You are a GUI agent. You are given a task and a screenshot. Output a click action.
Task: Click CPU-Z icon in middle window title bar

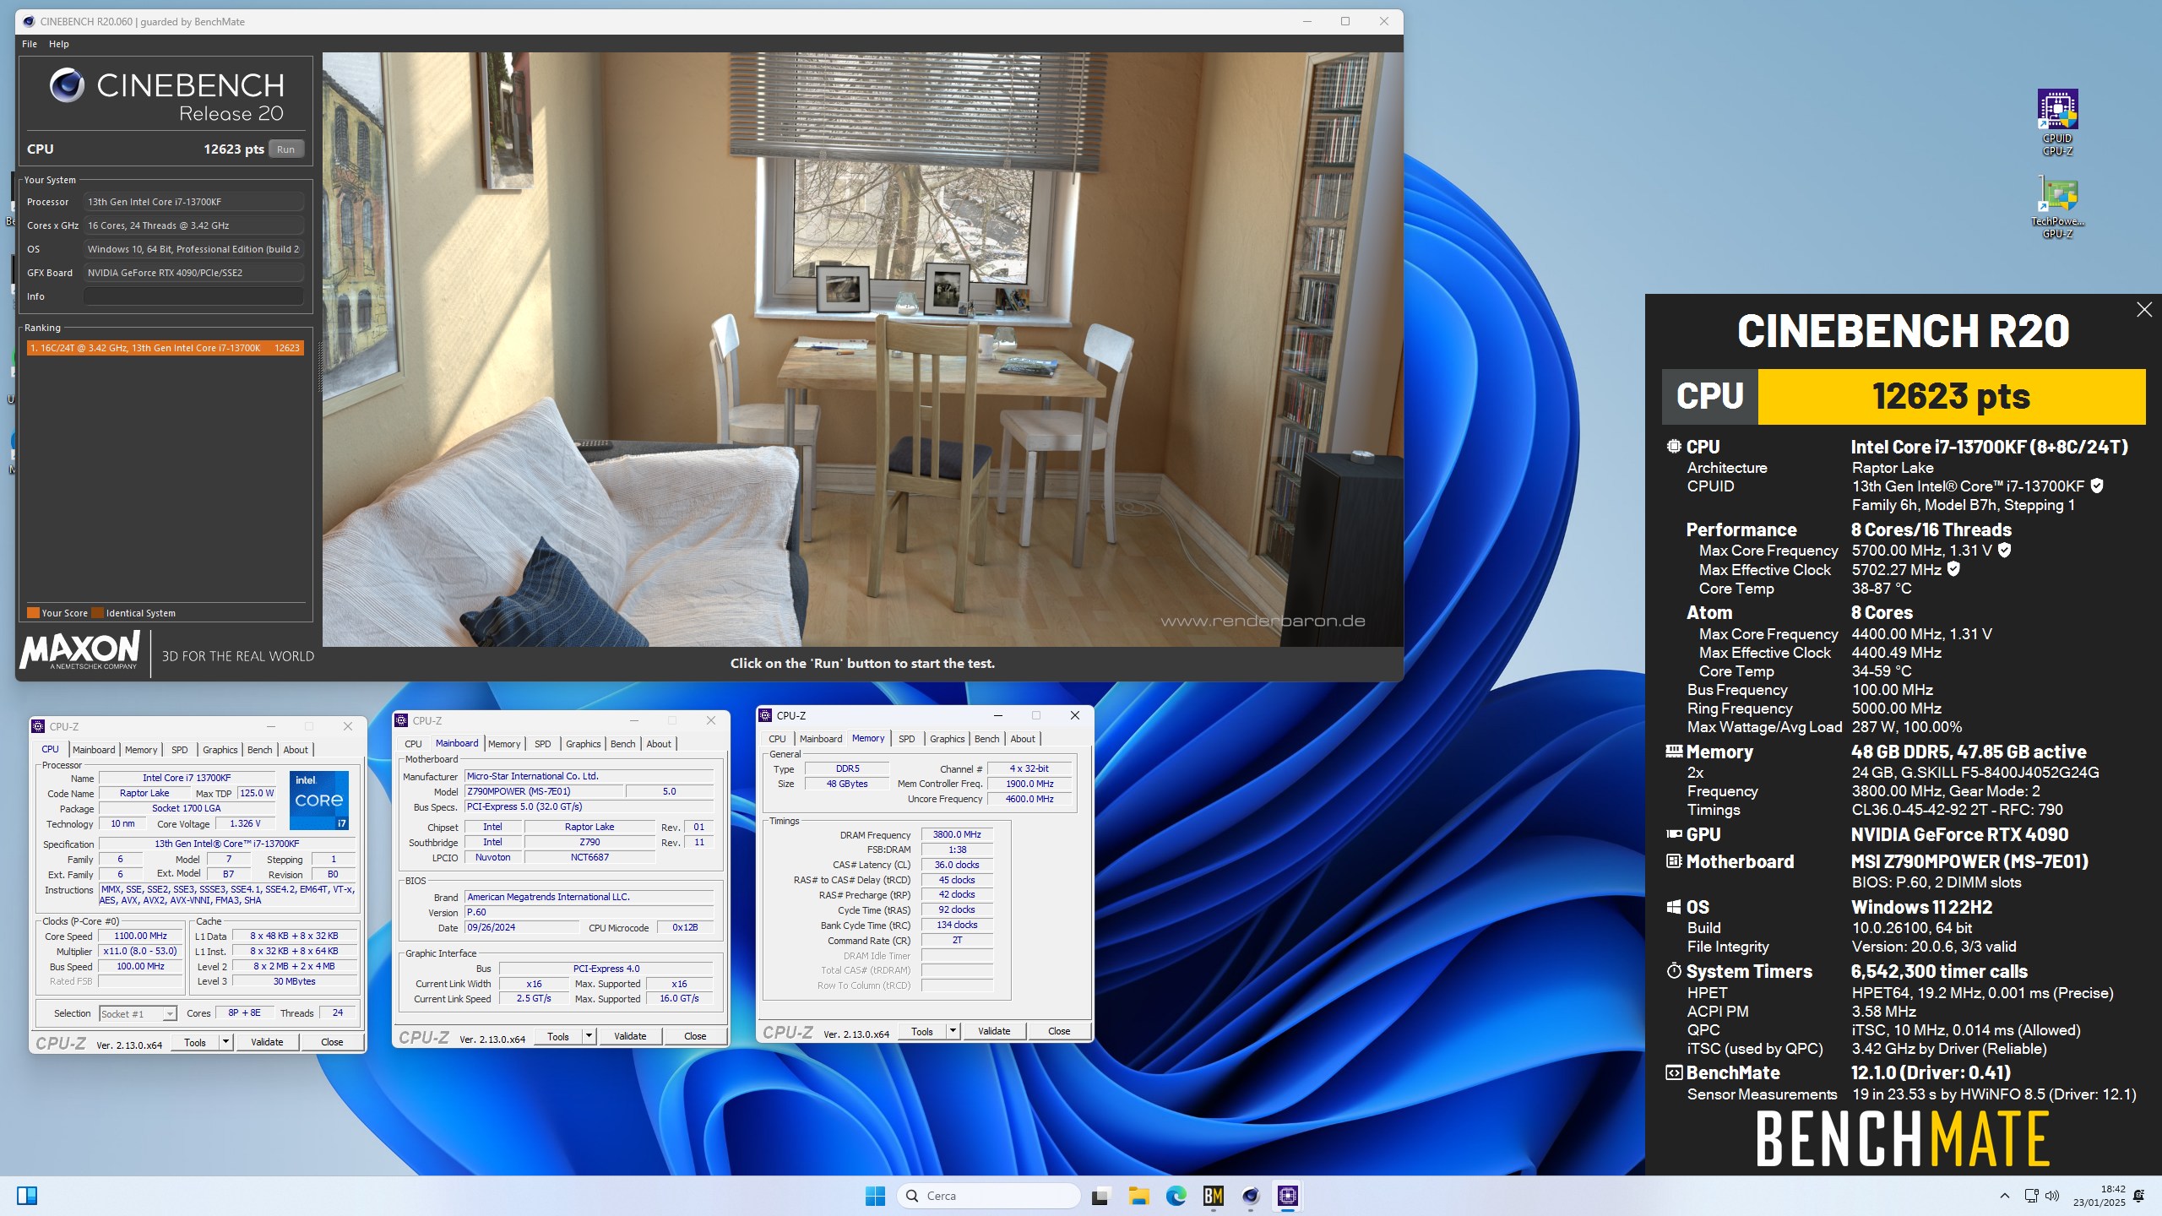pyautogui.click(x=401, y=720)
